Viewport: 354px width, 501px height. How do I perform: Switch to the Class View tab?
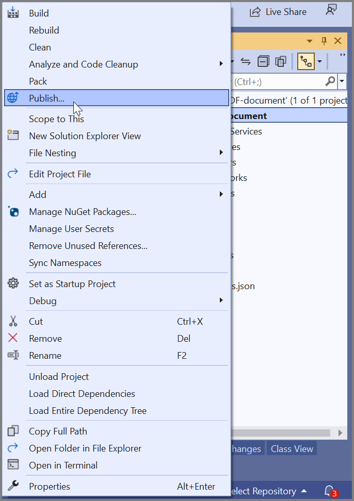(292, 448)
